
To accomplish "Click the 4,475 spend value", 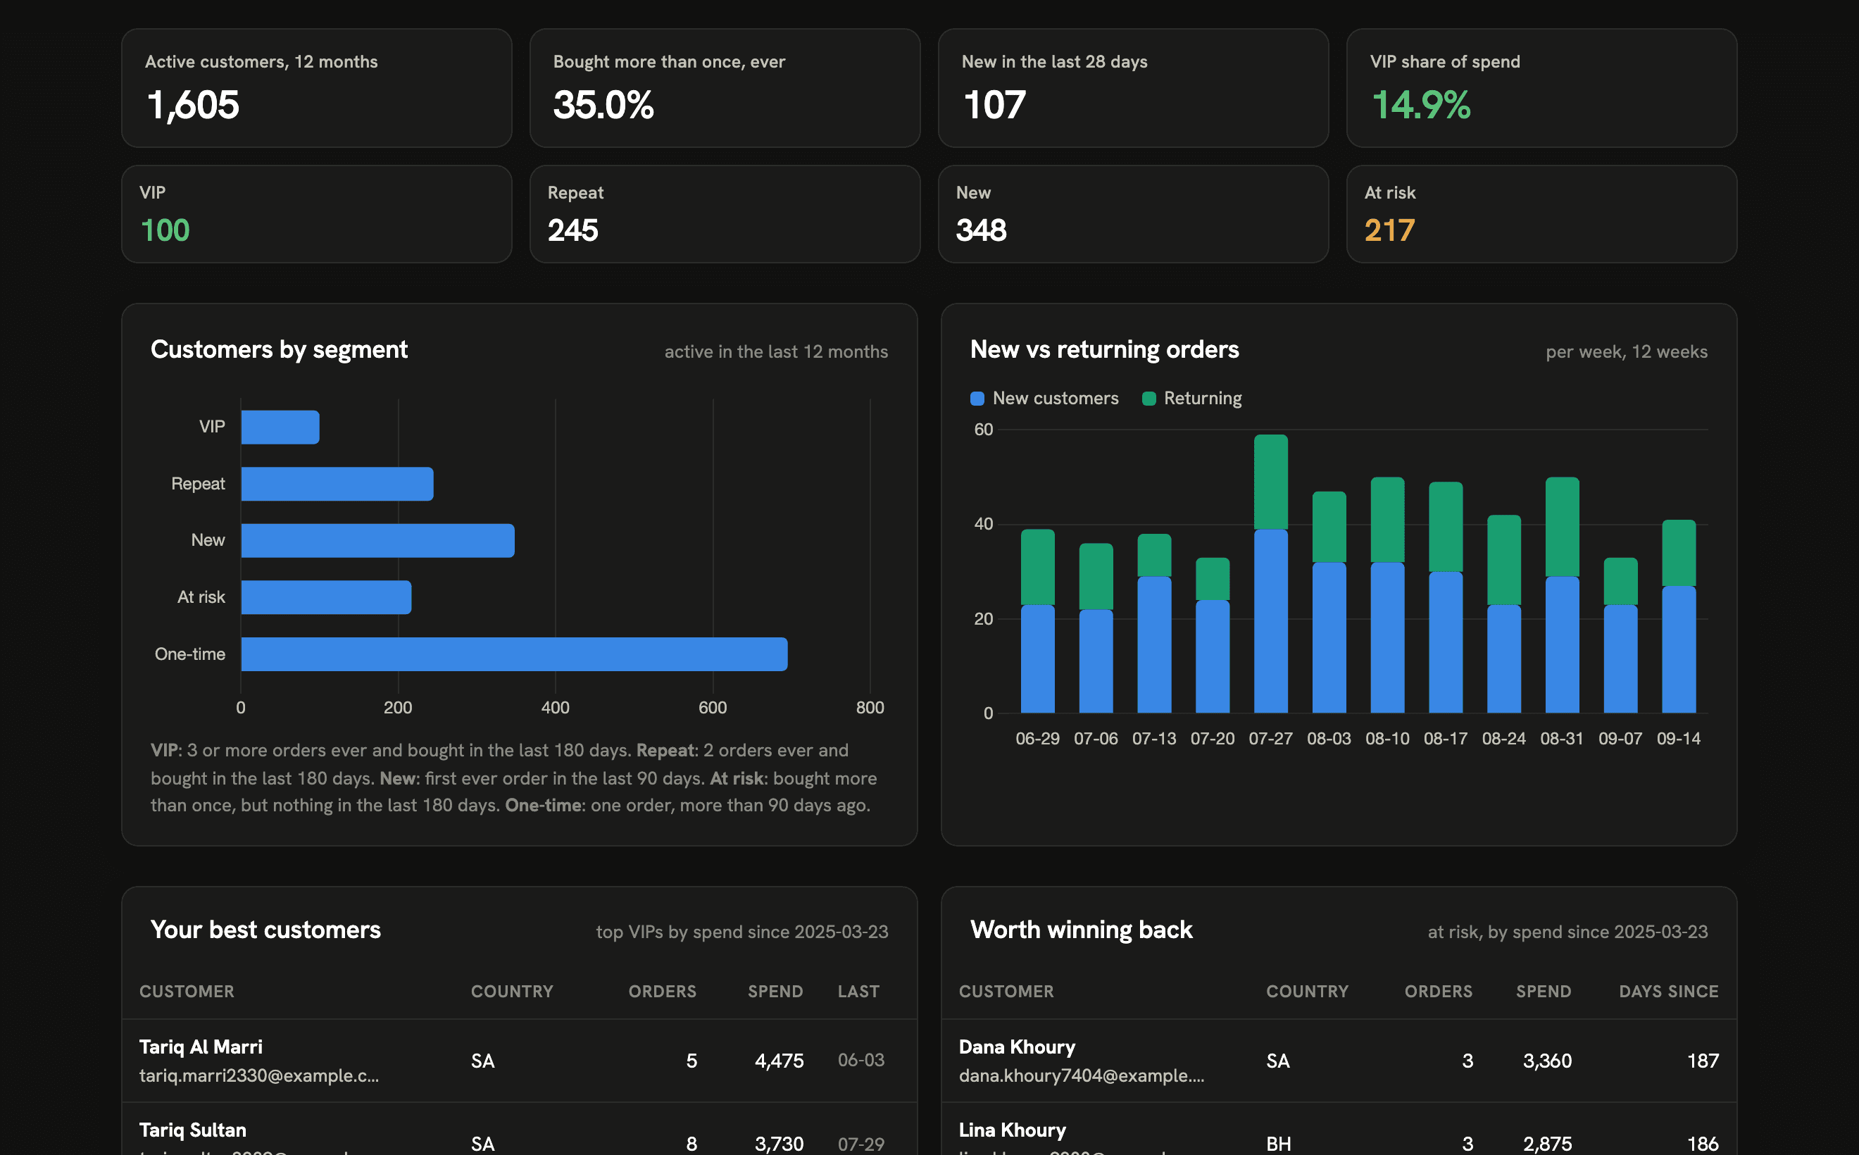I will pyautogui.click(x=779, y=1061).
